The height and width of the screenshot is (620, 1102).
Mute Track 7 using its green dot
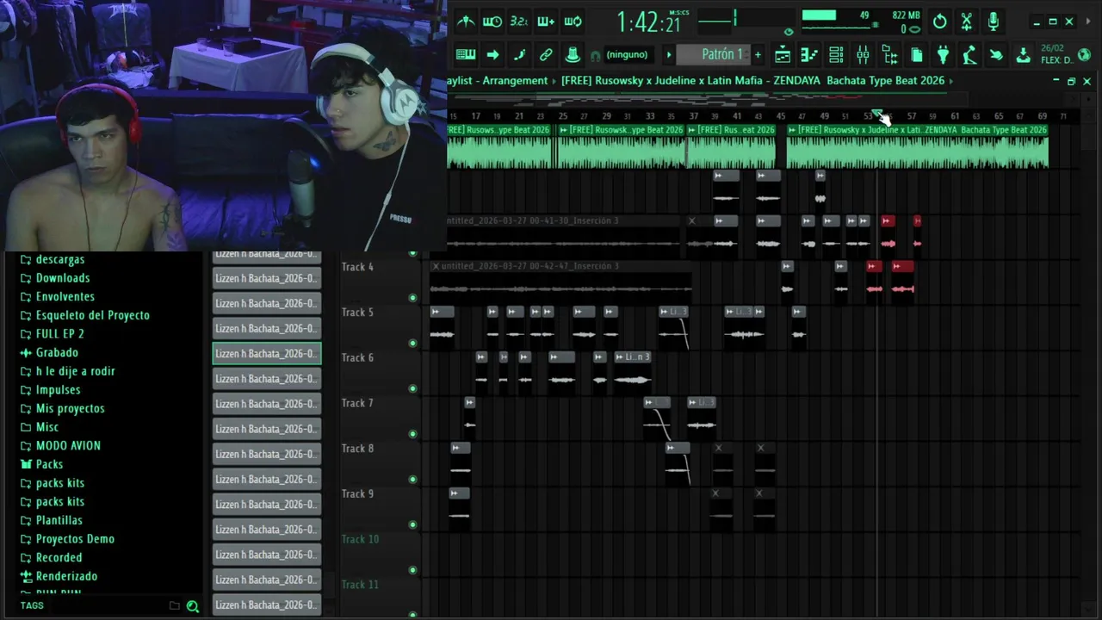point(412,434)
